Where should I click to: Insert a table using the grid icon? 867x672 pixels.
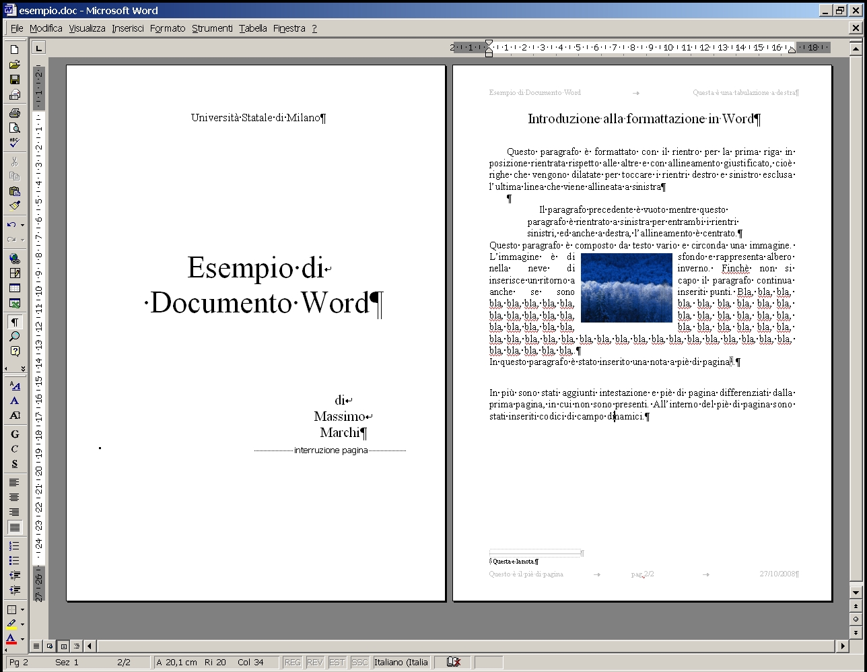(x=14, y=288)
